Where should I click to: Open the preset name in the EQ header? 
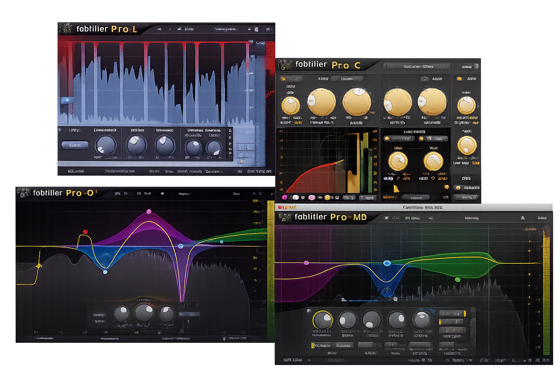click(184, 194)
